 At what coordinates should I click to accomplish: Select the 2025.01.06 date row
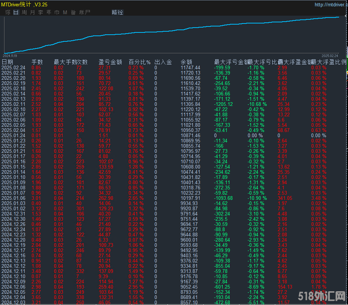13,198
